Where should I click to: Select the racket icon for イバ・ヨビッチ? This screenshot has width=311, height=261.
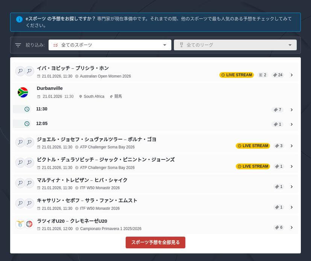click(20, 71)
